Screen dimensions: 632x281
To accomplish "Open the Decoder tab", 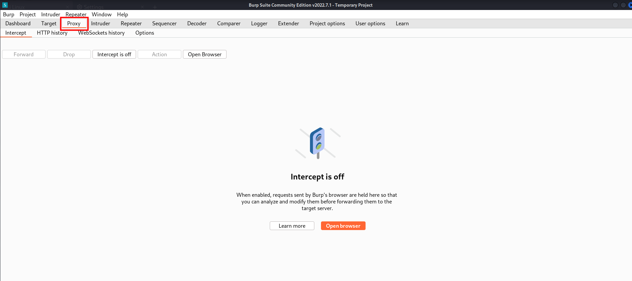I will (197, 23).
